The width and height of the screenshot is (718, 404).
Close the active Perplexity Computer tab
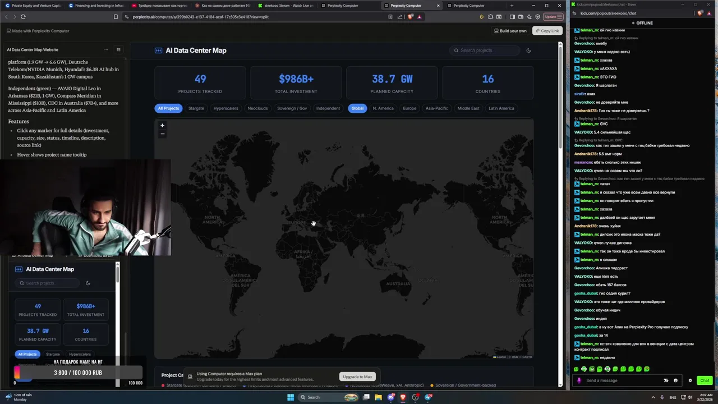[x=439, y=6]
